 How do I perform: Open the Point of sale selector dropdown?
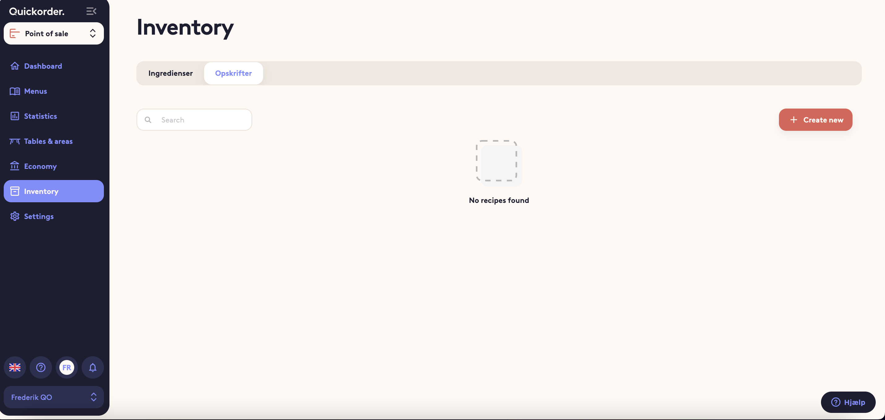tap(53, 33)
